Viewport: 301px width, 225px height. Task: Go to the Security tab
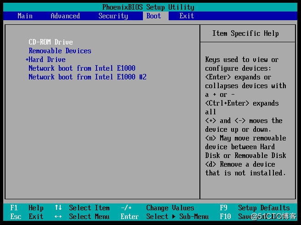pos(113,16)
